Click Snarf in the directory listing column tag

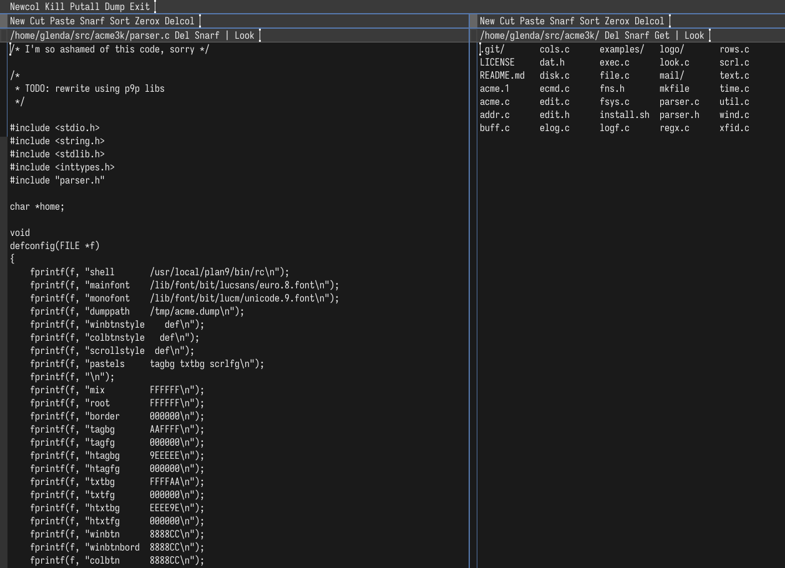(562, 21)
